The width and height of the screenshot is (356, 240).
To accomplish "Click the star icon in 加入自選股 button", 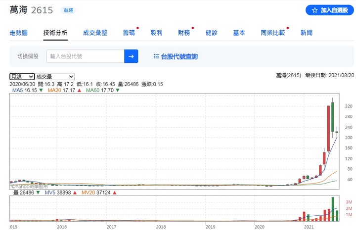I will click(x=314, y=10).
